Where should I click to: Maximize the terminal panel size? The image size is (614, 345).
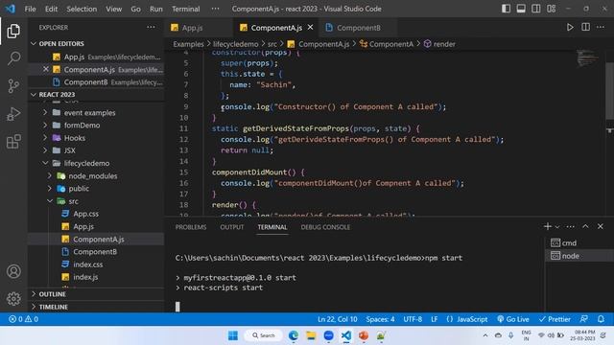[585, 226]
